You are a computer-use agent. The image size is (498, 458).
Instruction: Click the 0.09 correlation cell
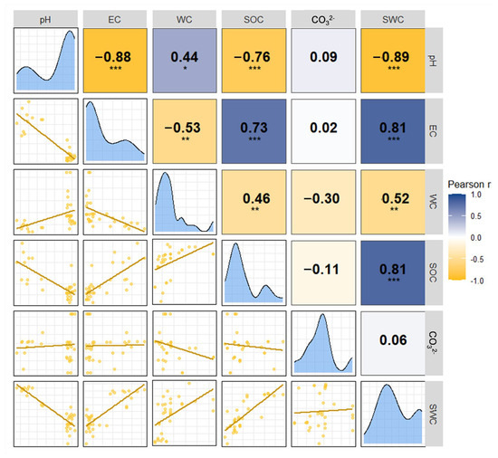[323, 61]
